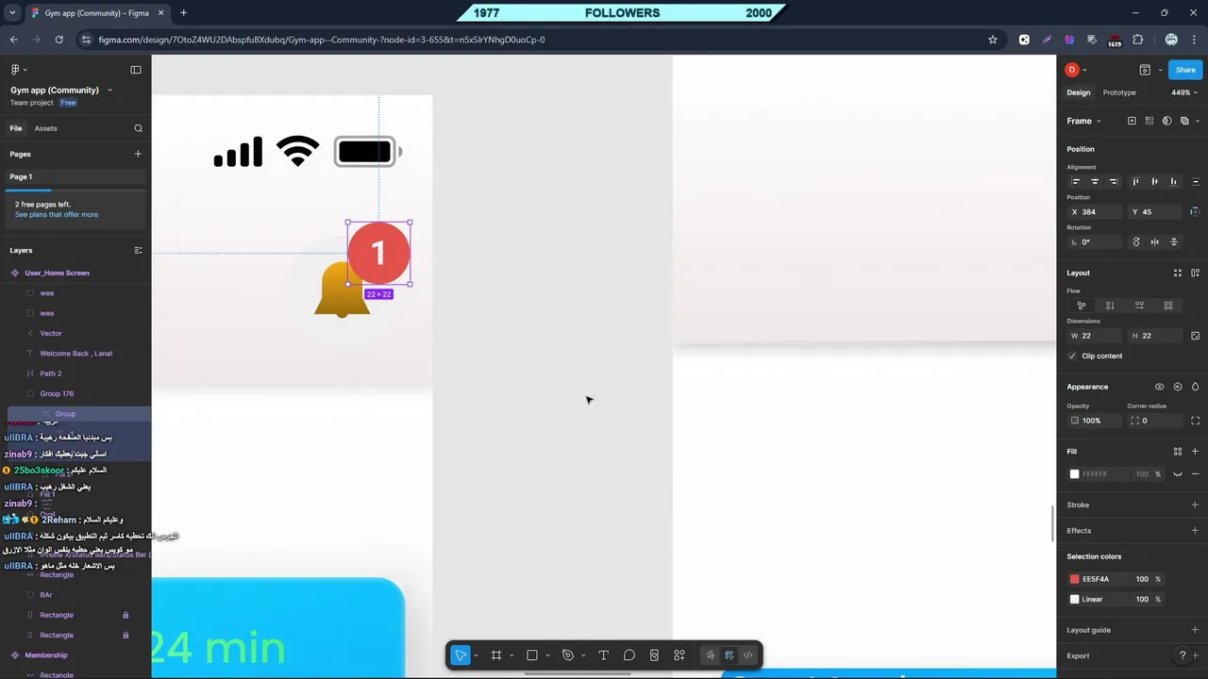Open the Assets tab
This screenshot has height=679, width=1208.
(x=45, y=128)
